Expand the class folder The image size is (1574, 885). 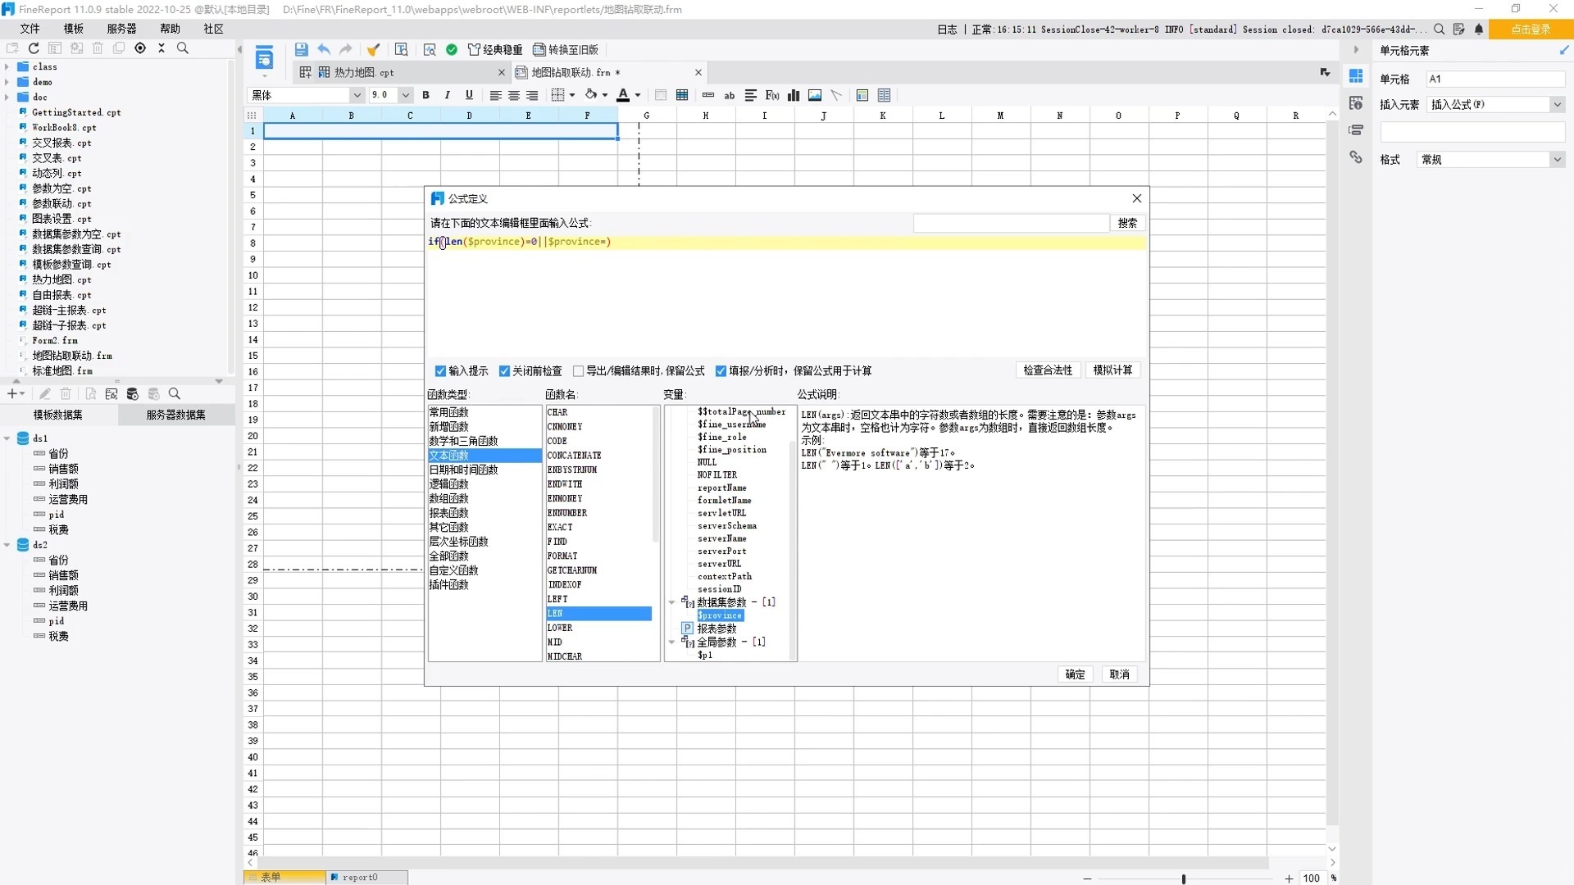click(7, 67)
